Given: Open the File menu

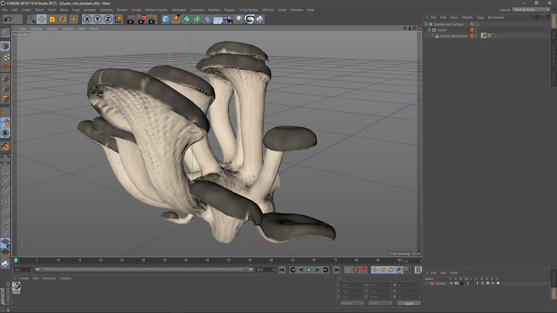Looking at the screenshot, I should tap(5, 10).
